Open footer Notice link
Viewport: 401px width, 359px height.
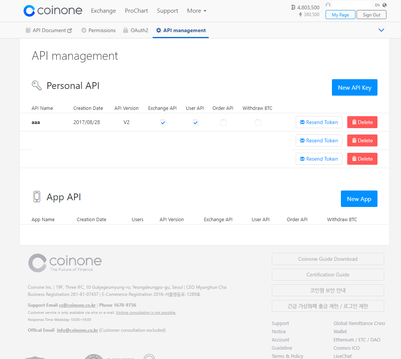279,332
